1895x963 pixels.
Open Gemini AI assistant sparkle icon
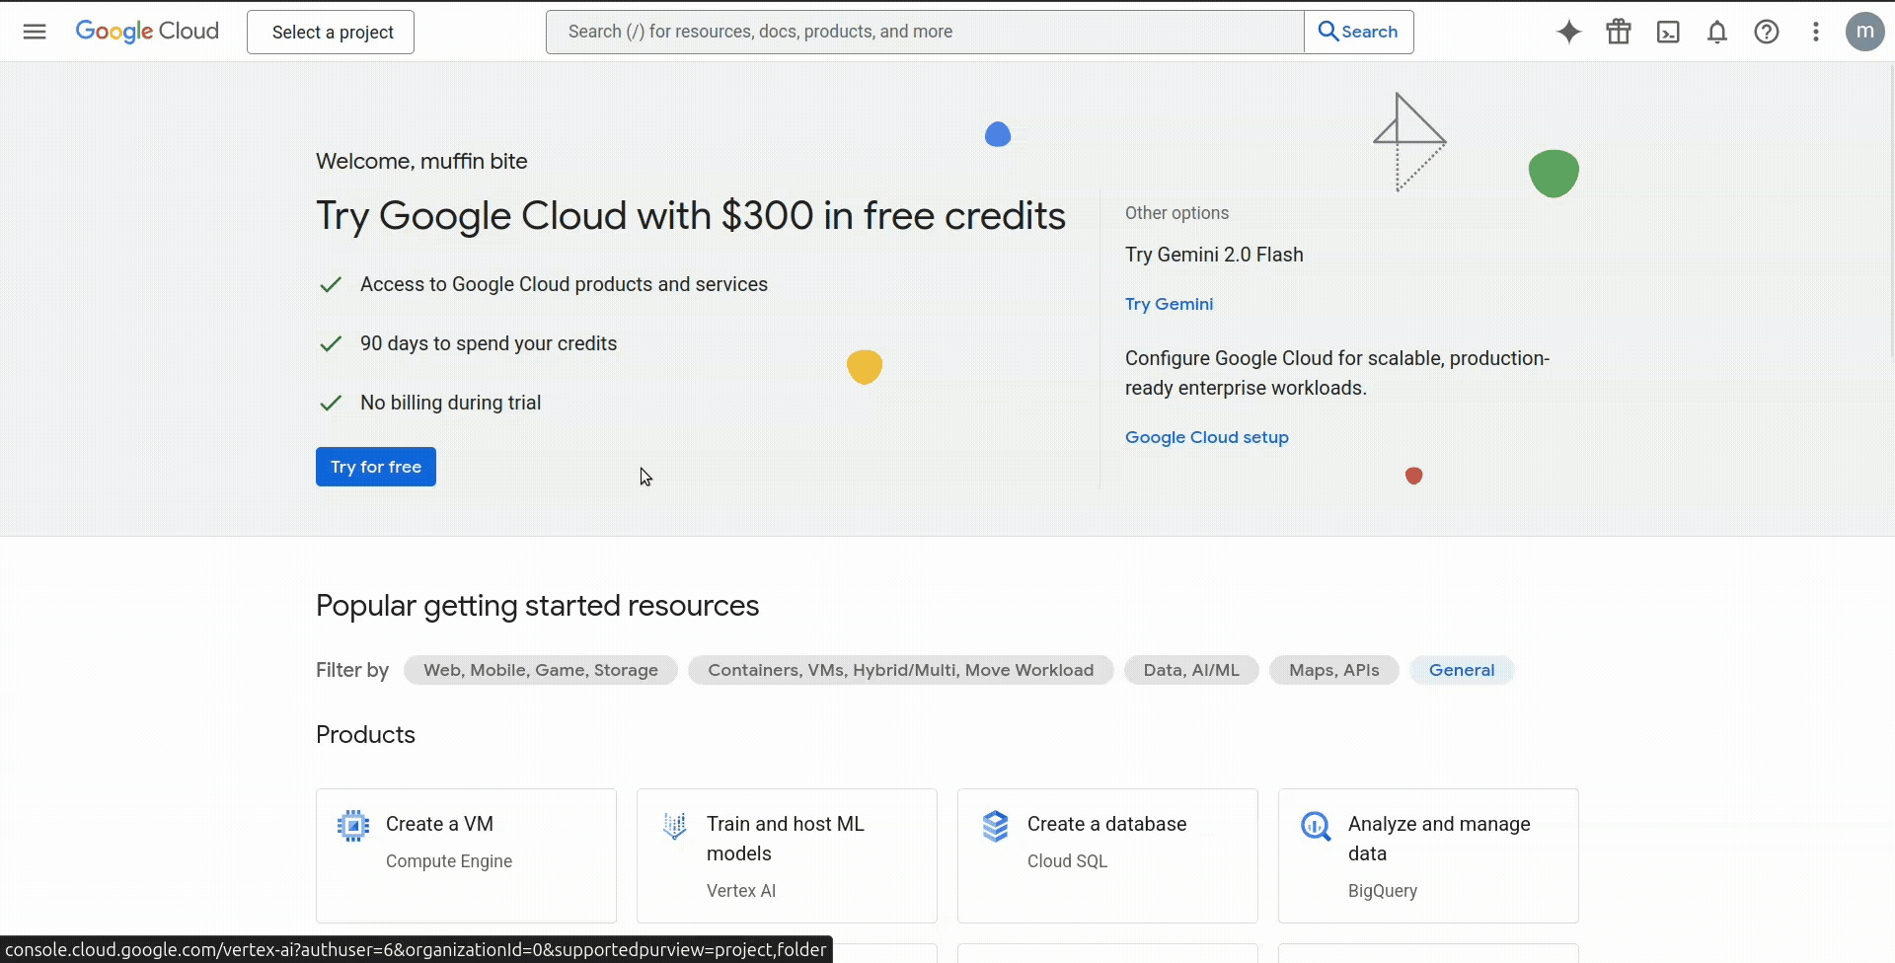click(x=1568, y=32)
